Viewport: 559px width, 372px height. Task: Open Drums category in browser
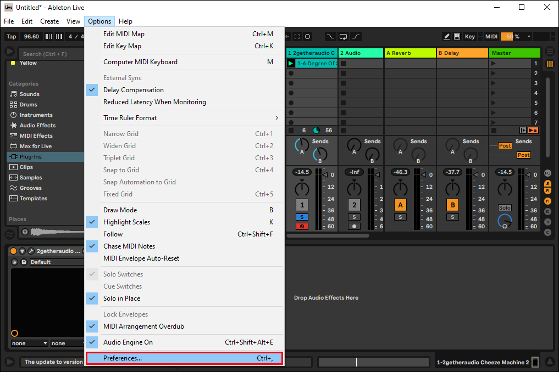point(28,105)
